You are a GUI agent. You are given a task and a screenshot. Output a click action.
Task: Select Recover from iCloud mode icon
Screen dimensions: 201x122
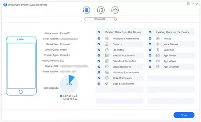click(x=115, y=10)
